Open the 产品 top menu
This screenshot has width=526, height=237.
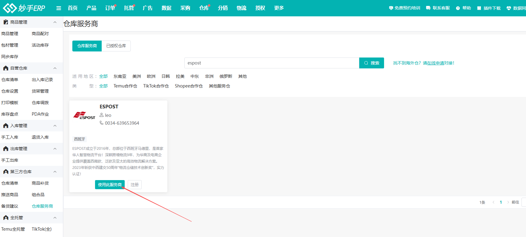click(x=91, y=8)
